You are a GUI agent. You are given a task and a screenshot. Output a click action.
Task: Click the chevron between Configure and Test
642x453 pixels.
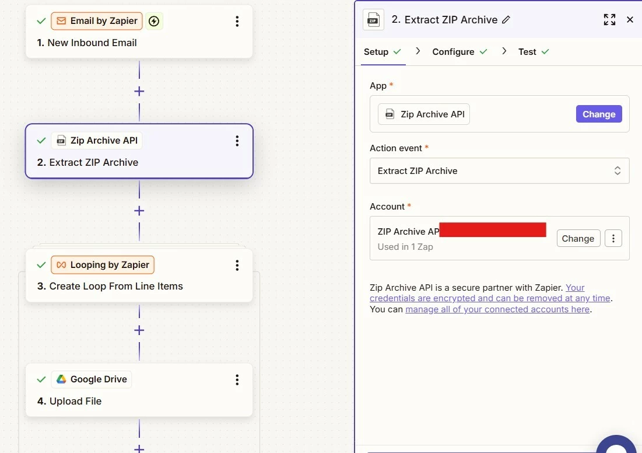point(504,51)
